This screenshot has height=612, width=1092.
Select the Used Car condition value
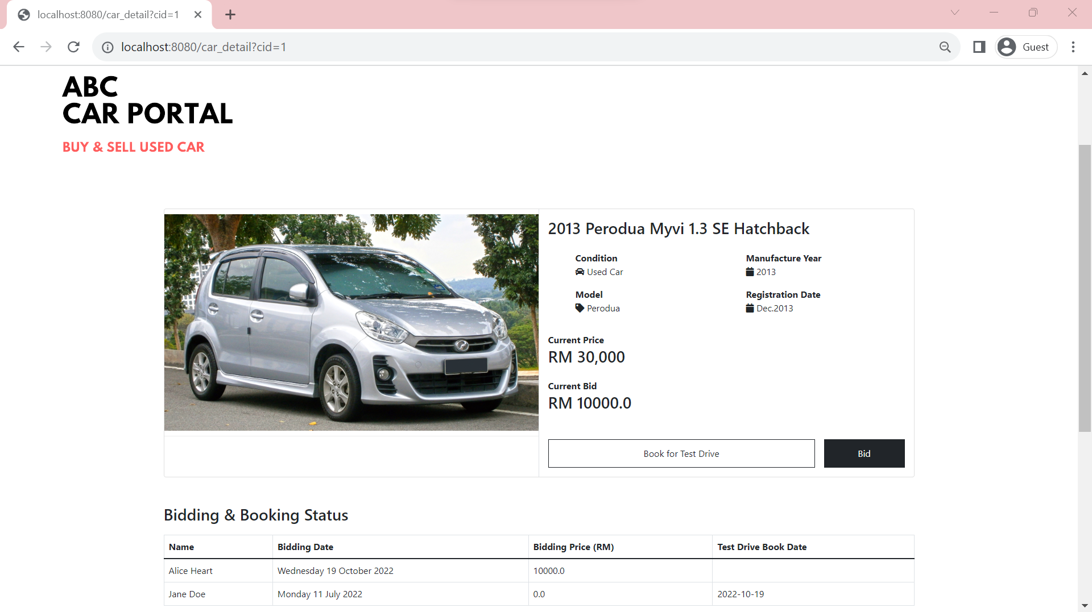(x=605, y=272)
